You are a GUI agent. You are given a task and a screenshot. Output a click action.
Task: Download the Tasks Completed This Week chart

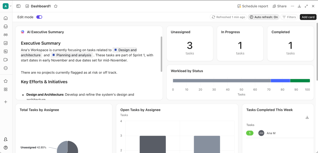(307, 117)
